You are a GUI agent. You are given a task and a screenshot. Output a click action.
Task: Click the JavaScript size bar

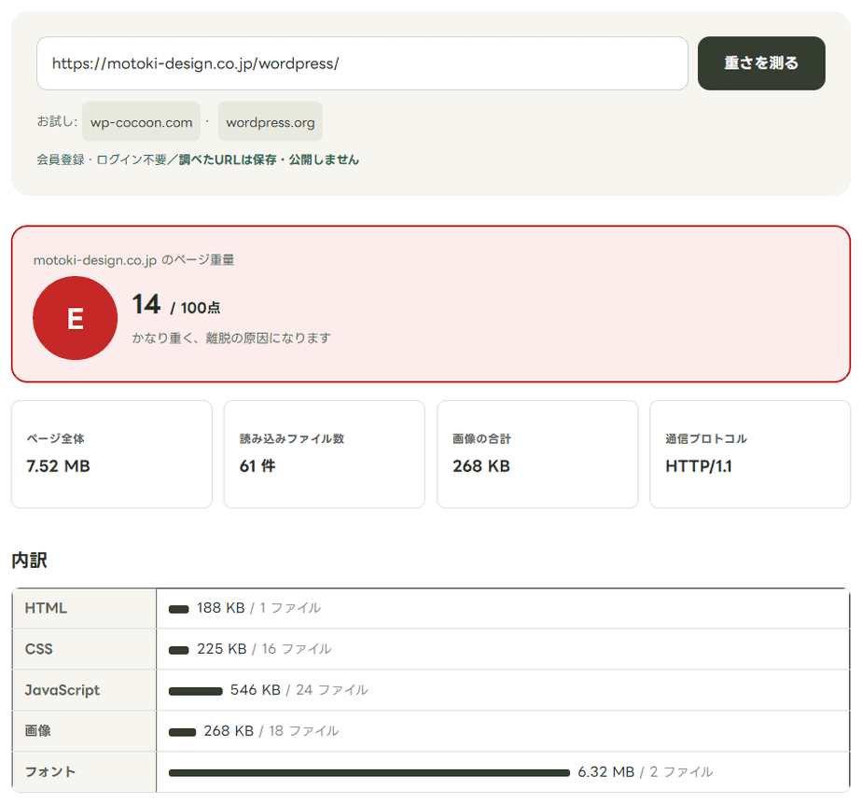point(196,691)
